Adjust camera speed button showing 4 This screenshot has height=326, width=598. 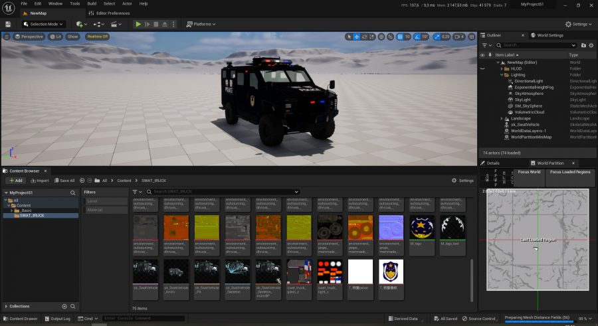(x=459, y=37)
